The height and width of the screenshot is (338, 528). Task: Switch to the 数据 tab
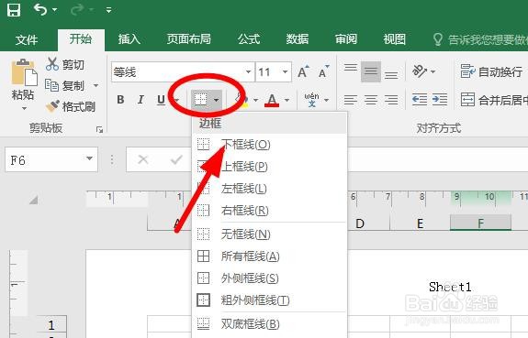tap(298, 39)
